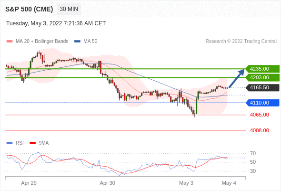Click the S&P 500 (CME) title
This screenshot has width=281, height=191.
[x=29, y=9]
